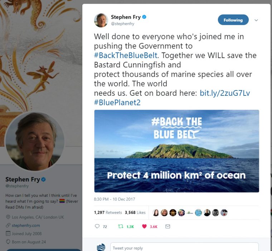Send tweet via direct message envelope icon
272x251 pixels.
pyautogui.click(x=167, y=226)
